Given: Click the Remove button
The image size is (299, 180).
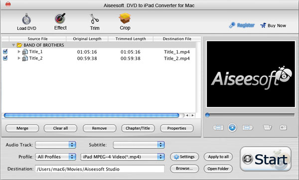Looking at the screenshot, I should (x=99, y=128).
